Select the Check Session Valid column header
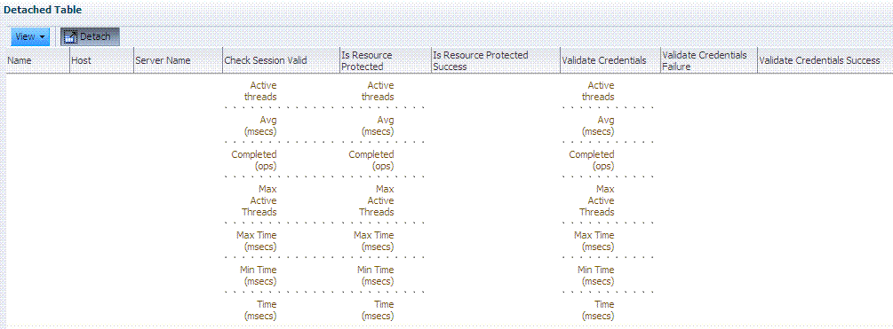Viewport: 893px width, 329px height. coord(281,60)
